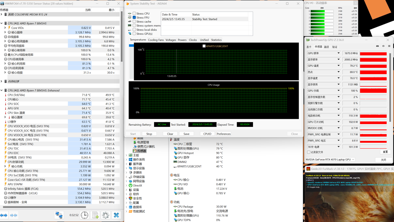Click 电源管理 icon in AIDA64 tree
The width and height of the screenshot is (394, 222).
point(135,142)
